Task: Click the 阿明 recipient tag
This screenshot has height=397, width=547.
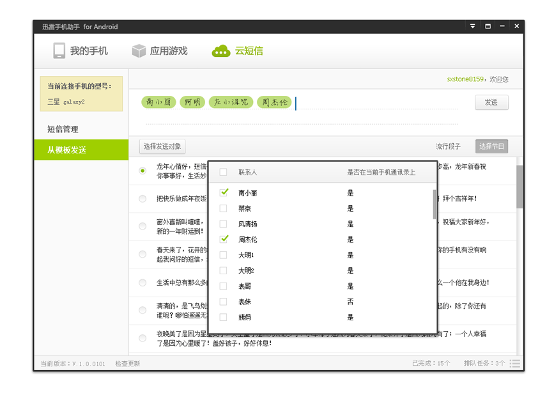Action: (192, 102)
